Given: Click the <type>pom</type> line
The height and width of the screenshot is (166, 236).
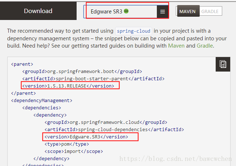Looking at the screenshot, I should click(x=67, y=144).
